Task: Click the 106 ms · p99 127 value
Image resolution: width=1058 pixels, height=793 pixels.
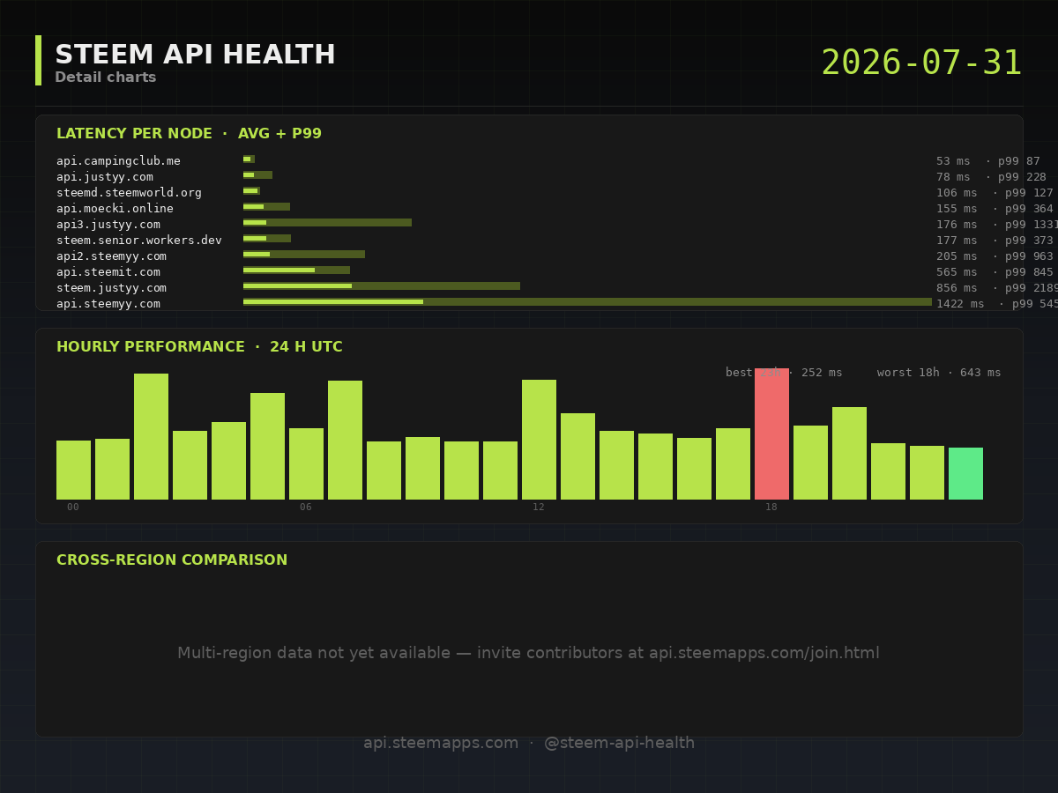Action: click(995, 193)
